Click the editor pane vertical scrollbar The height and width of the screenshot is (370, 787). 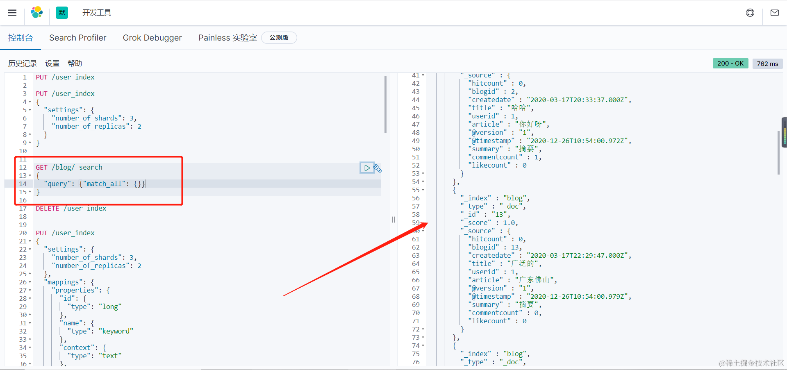386,104
